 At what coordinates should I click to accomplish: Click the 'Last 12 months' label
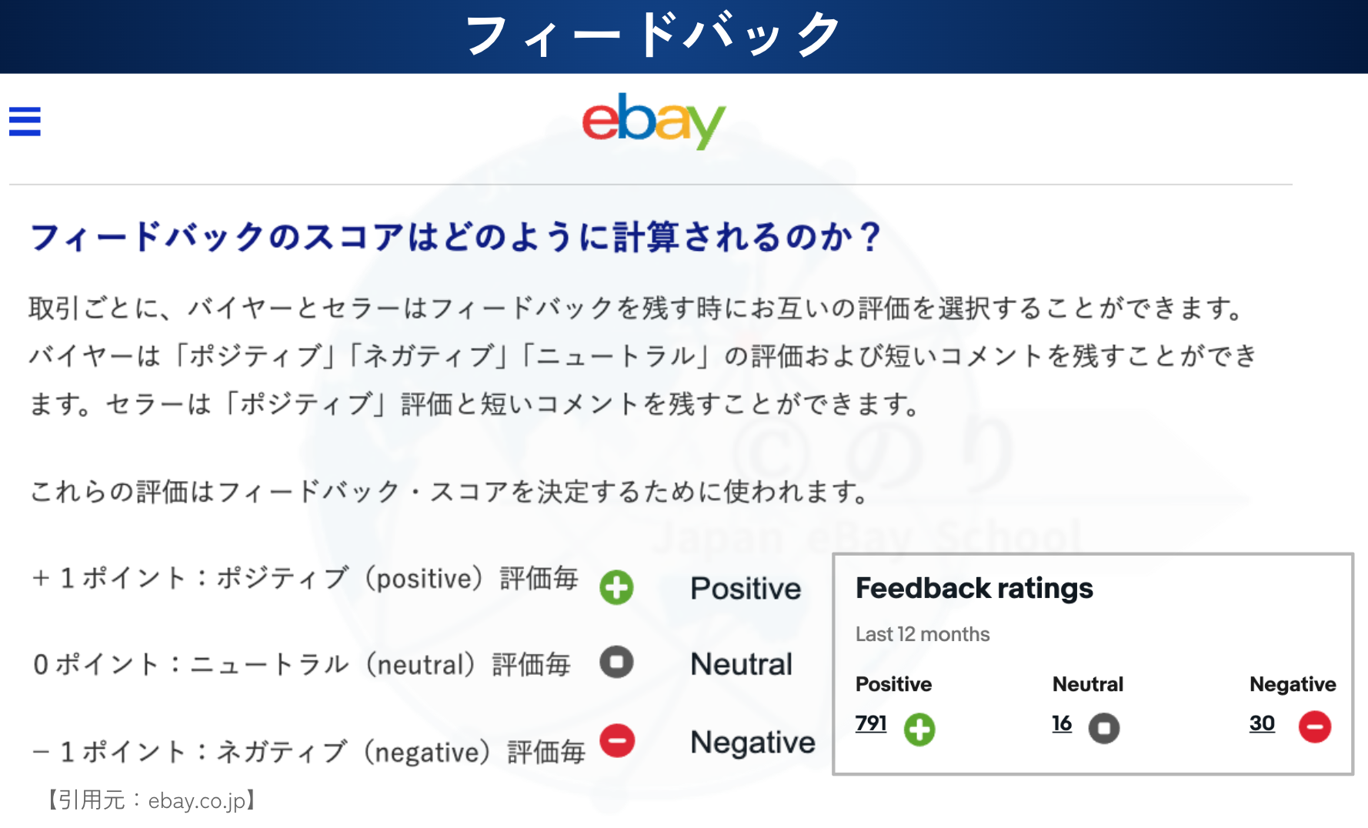coord(923,634)
